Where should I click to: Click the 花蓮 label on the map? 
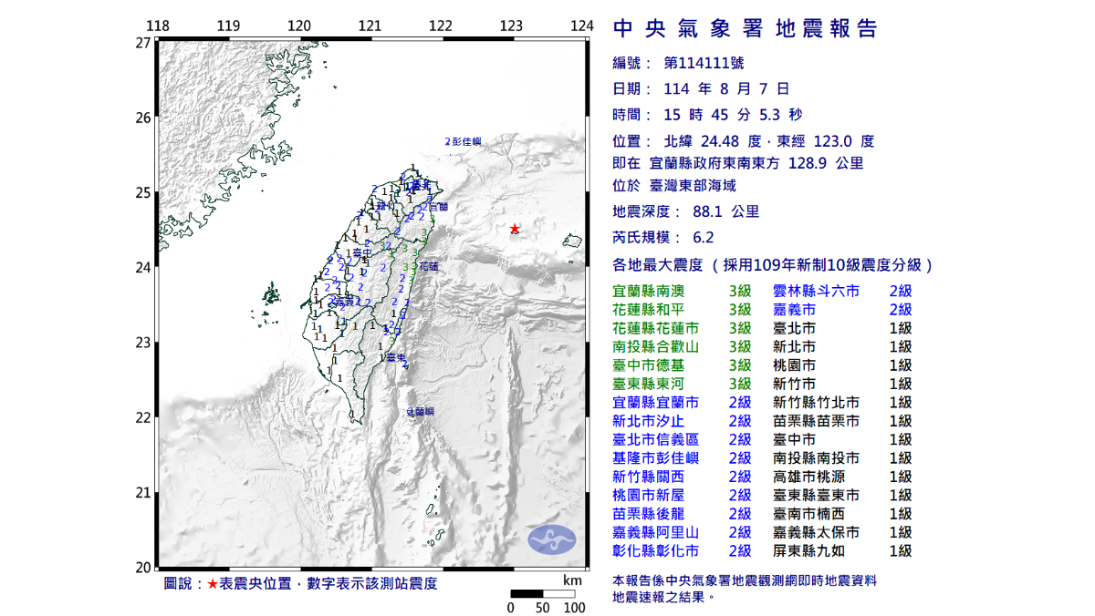(428, 268)
